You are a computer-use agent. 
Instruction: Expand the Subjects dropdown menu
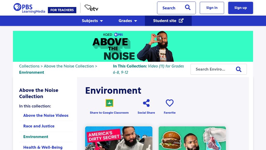[92, 21]
